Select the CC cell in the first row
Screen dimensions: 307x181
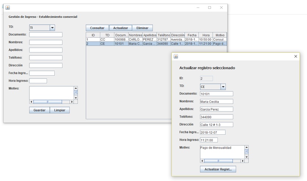[x=107, y=40]
